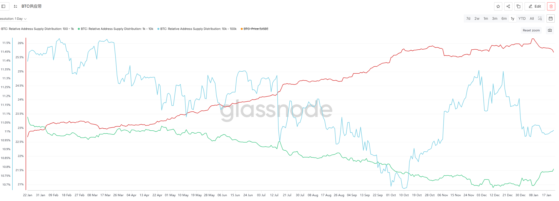This screenshot has height=201, width=559.
Task: Duplicate the chart with the copy icon
Action: (x=518, y=6)
